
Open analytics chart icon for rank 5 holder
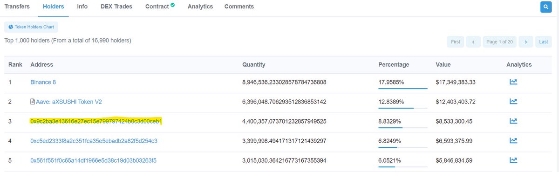point(513,160)
